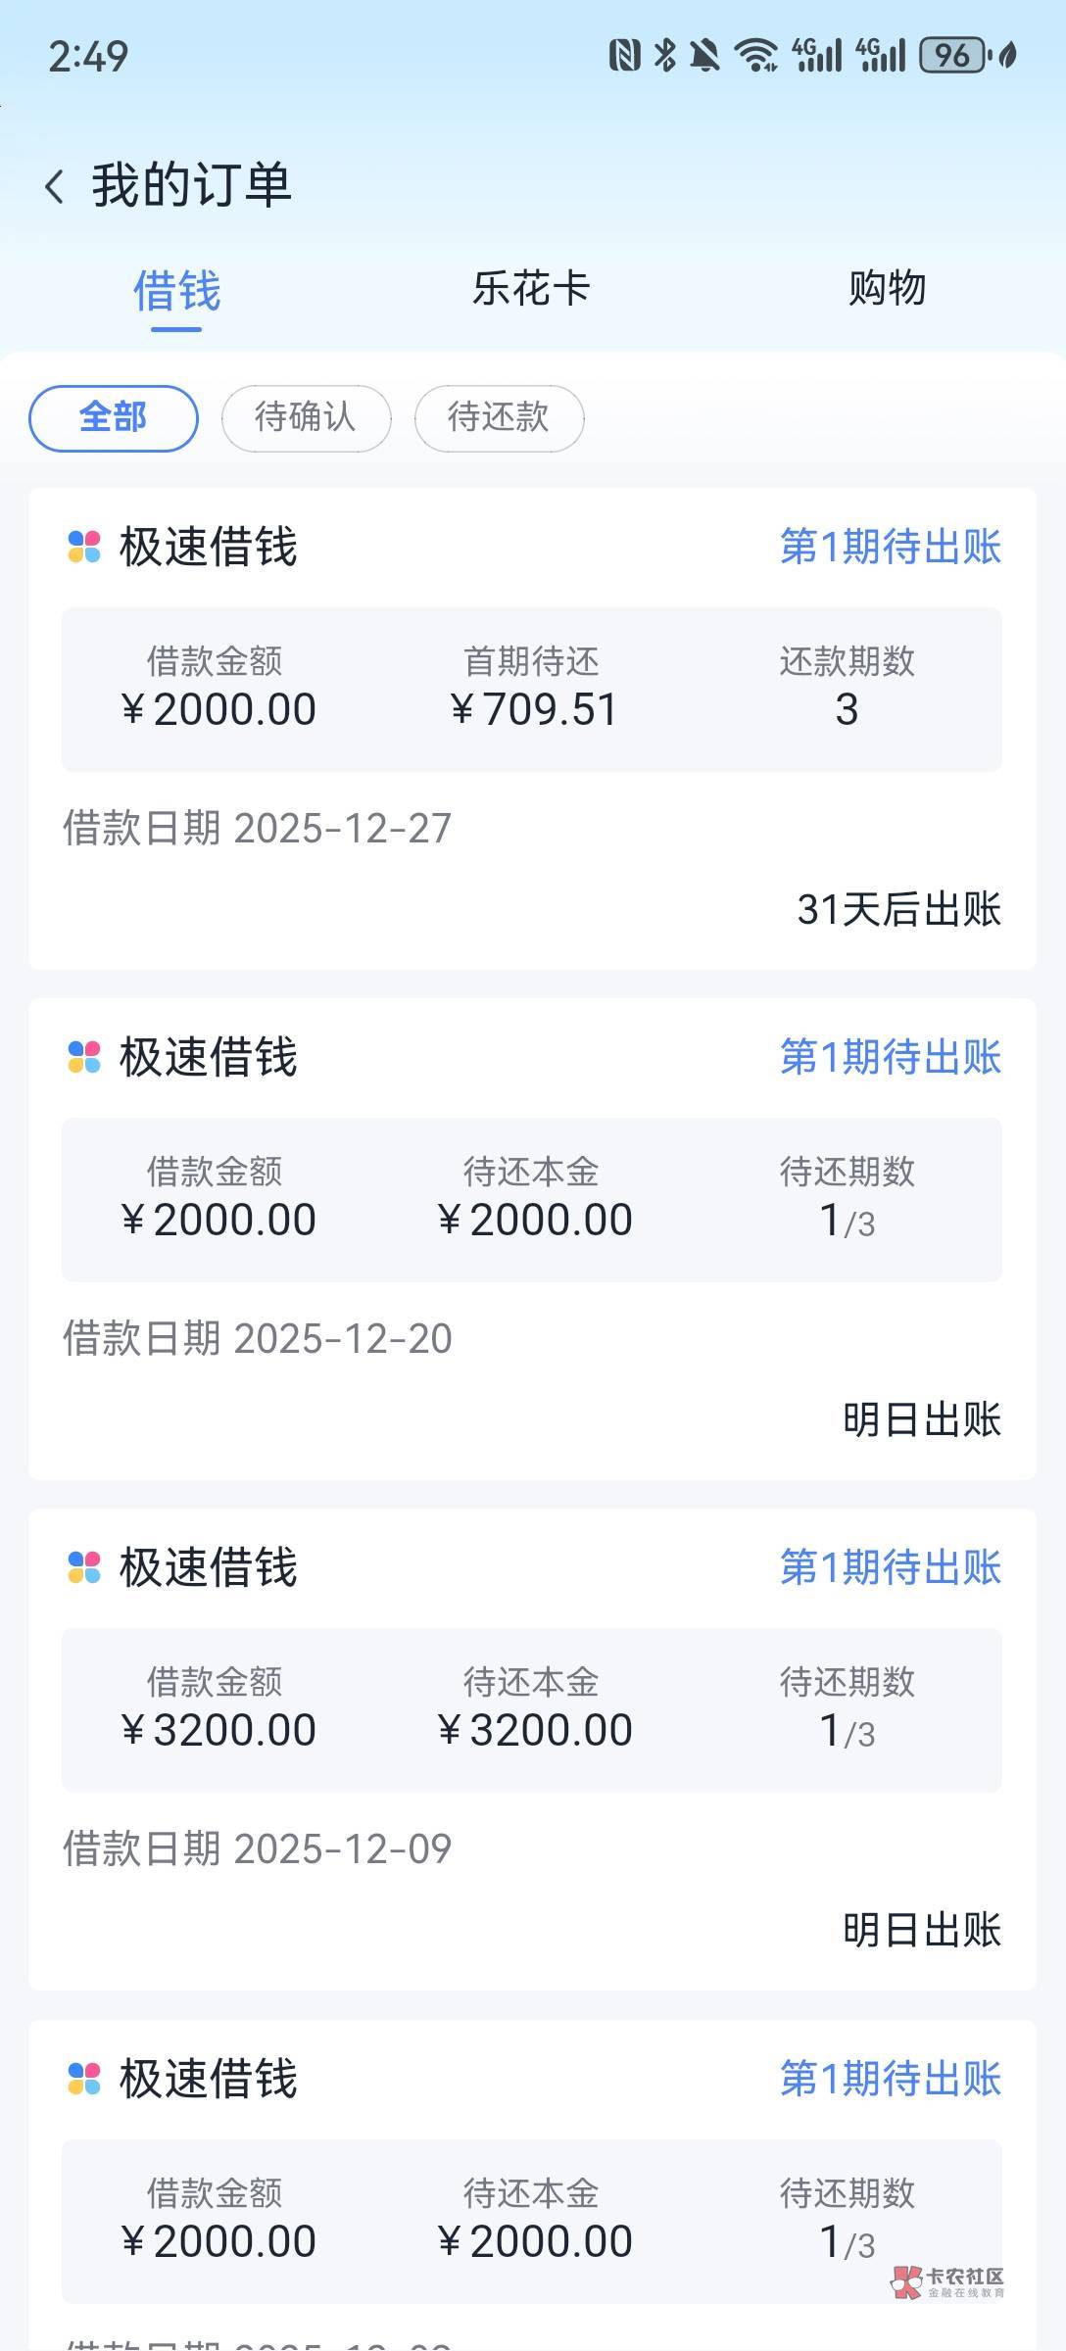This screenshot has height=2351, width=1066.
Task: Open the 购物 tab
Action: [887, 289]
